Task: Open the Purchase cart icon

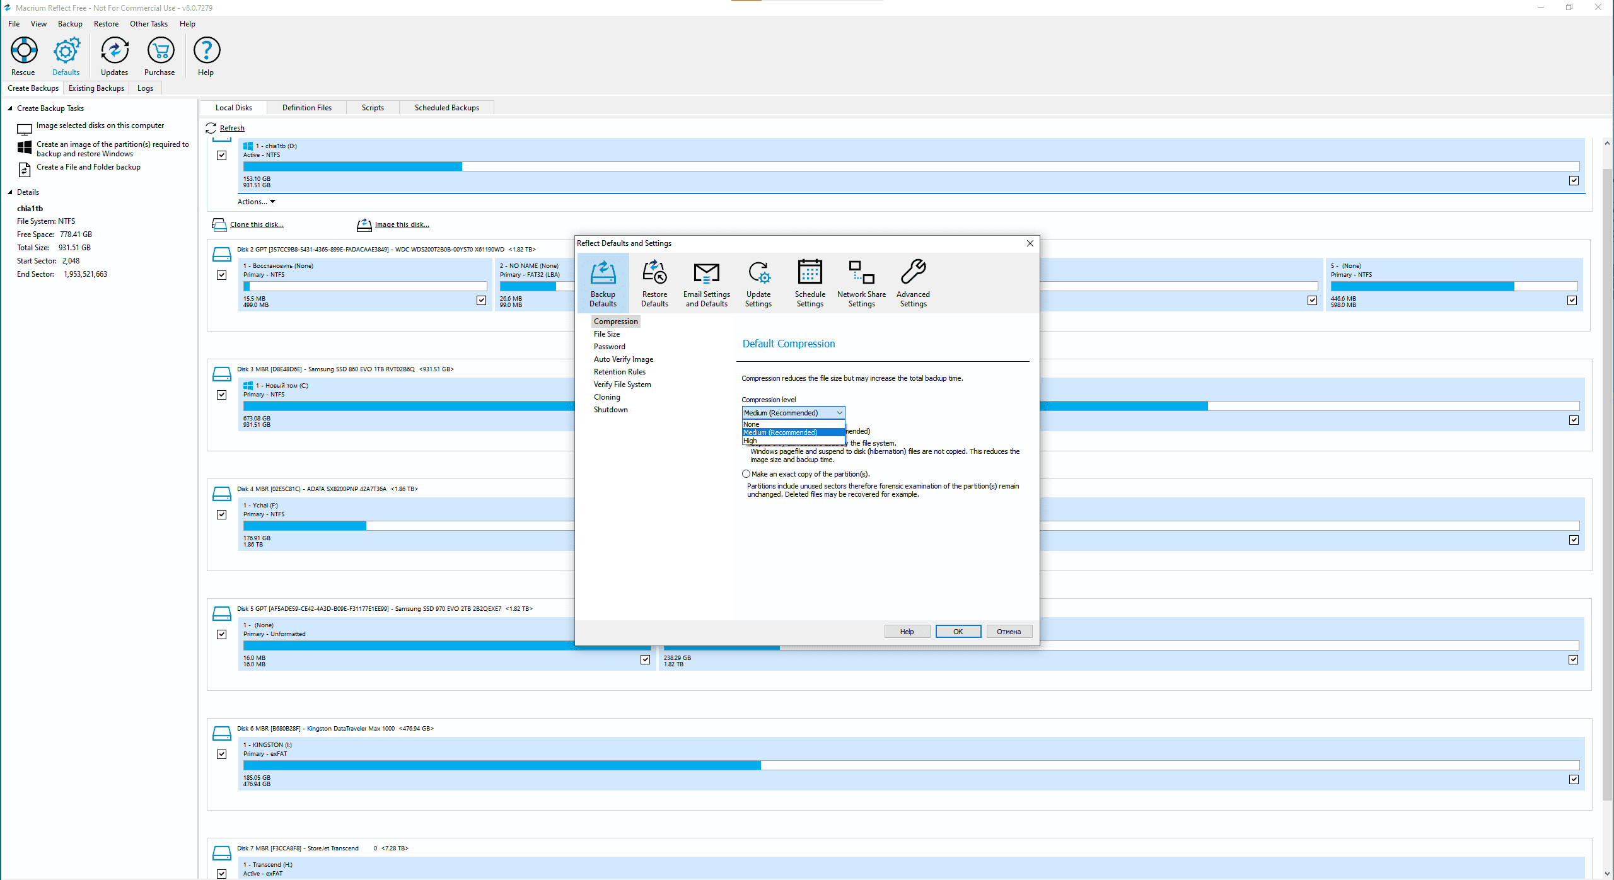Action: coord(160,50)
